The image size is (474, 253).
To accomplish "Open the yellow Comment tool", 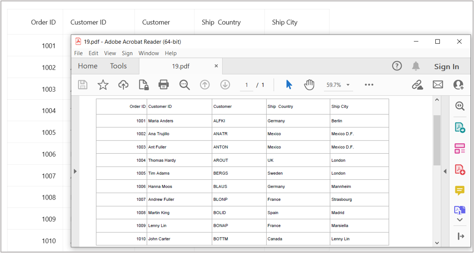I will tap(460, 190).
